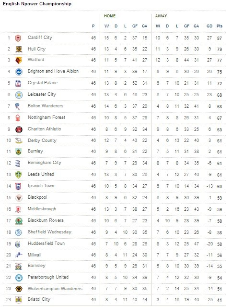The image size is (232, 307).
Task: Click the Hull City tiger crest
Action: click(x=19, y=50)
